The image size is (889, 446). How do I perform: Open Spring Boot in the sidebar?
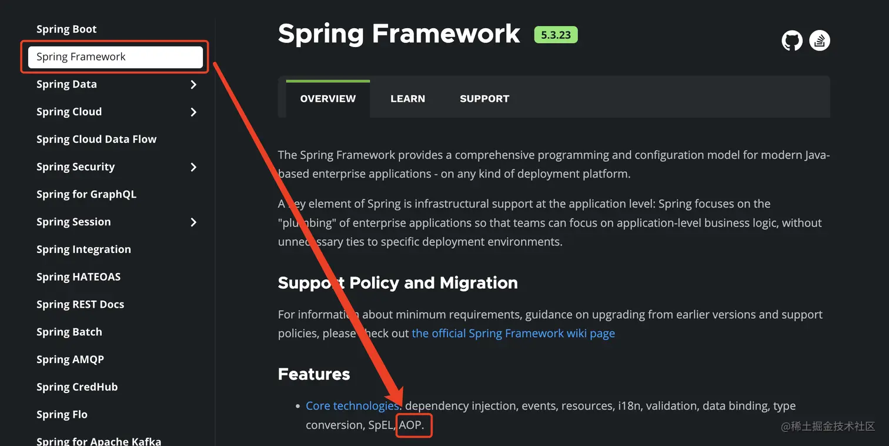pyautogui.click(x=66, y=29)
